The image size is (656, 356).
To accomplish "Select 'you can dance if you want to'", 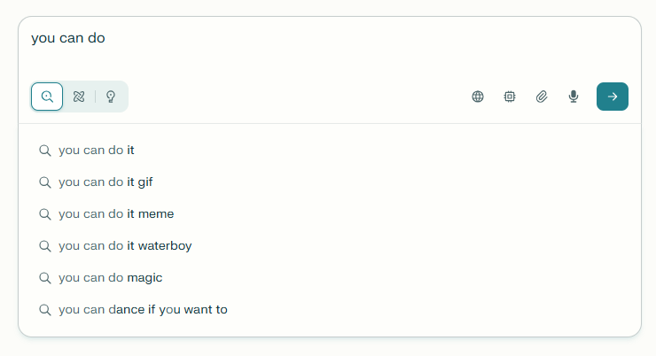I will point(143,310).
